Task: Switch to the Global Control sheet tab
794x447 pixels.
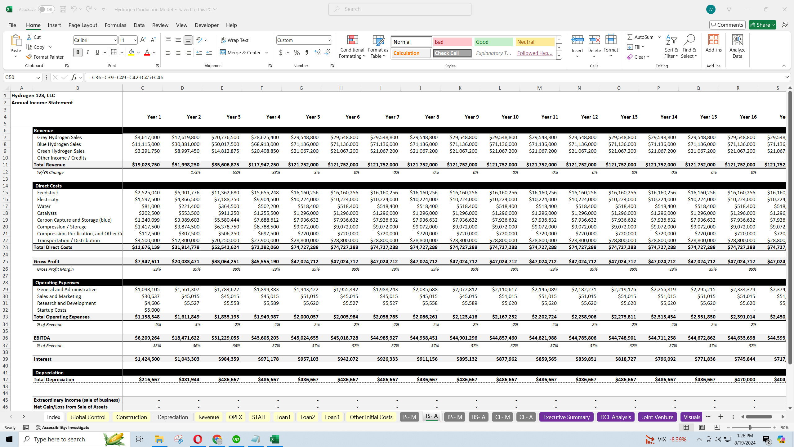Action: click(88, 417)
